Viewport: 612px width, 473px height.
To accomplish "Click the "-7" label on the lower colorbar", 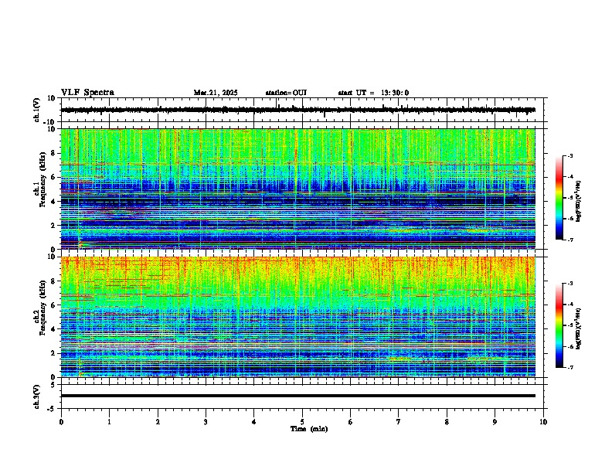I will (570, 368).
